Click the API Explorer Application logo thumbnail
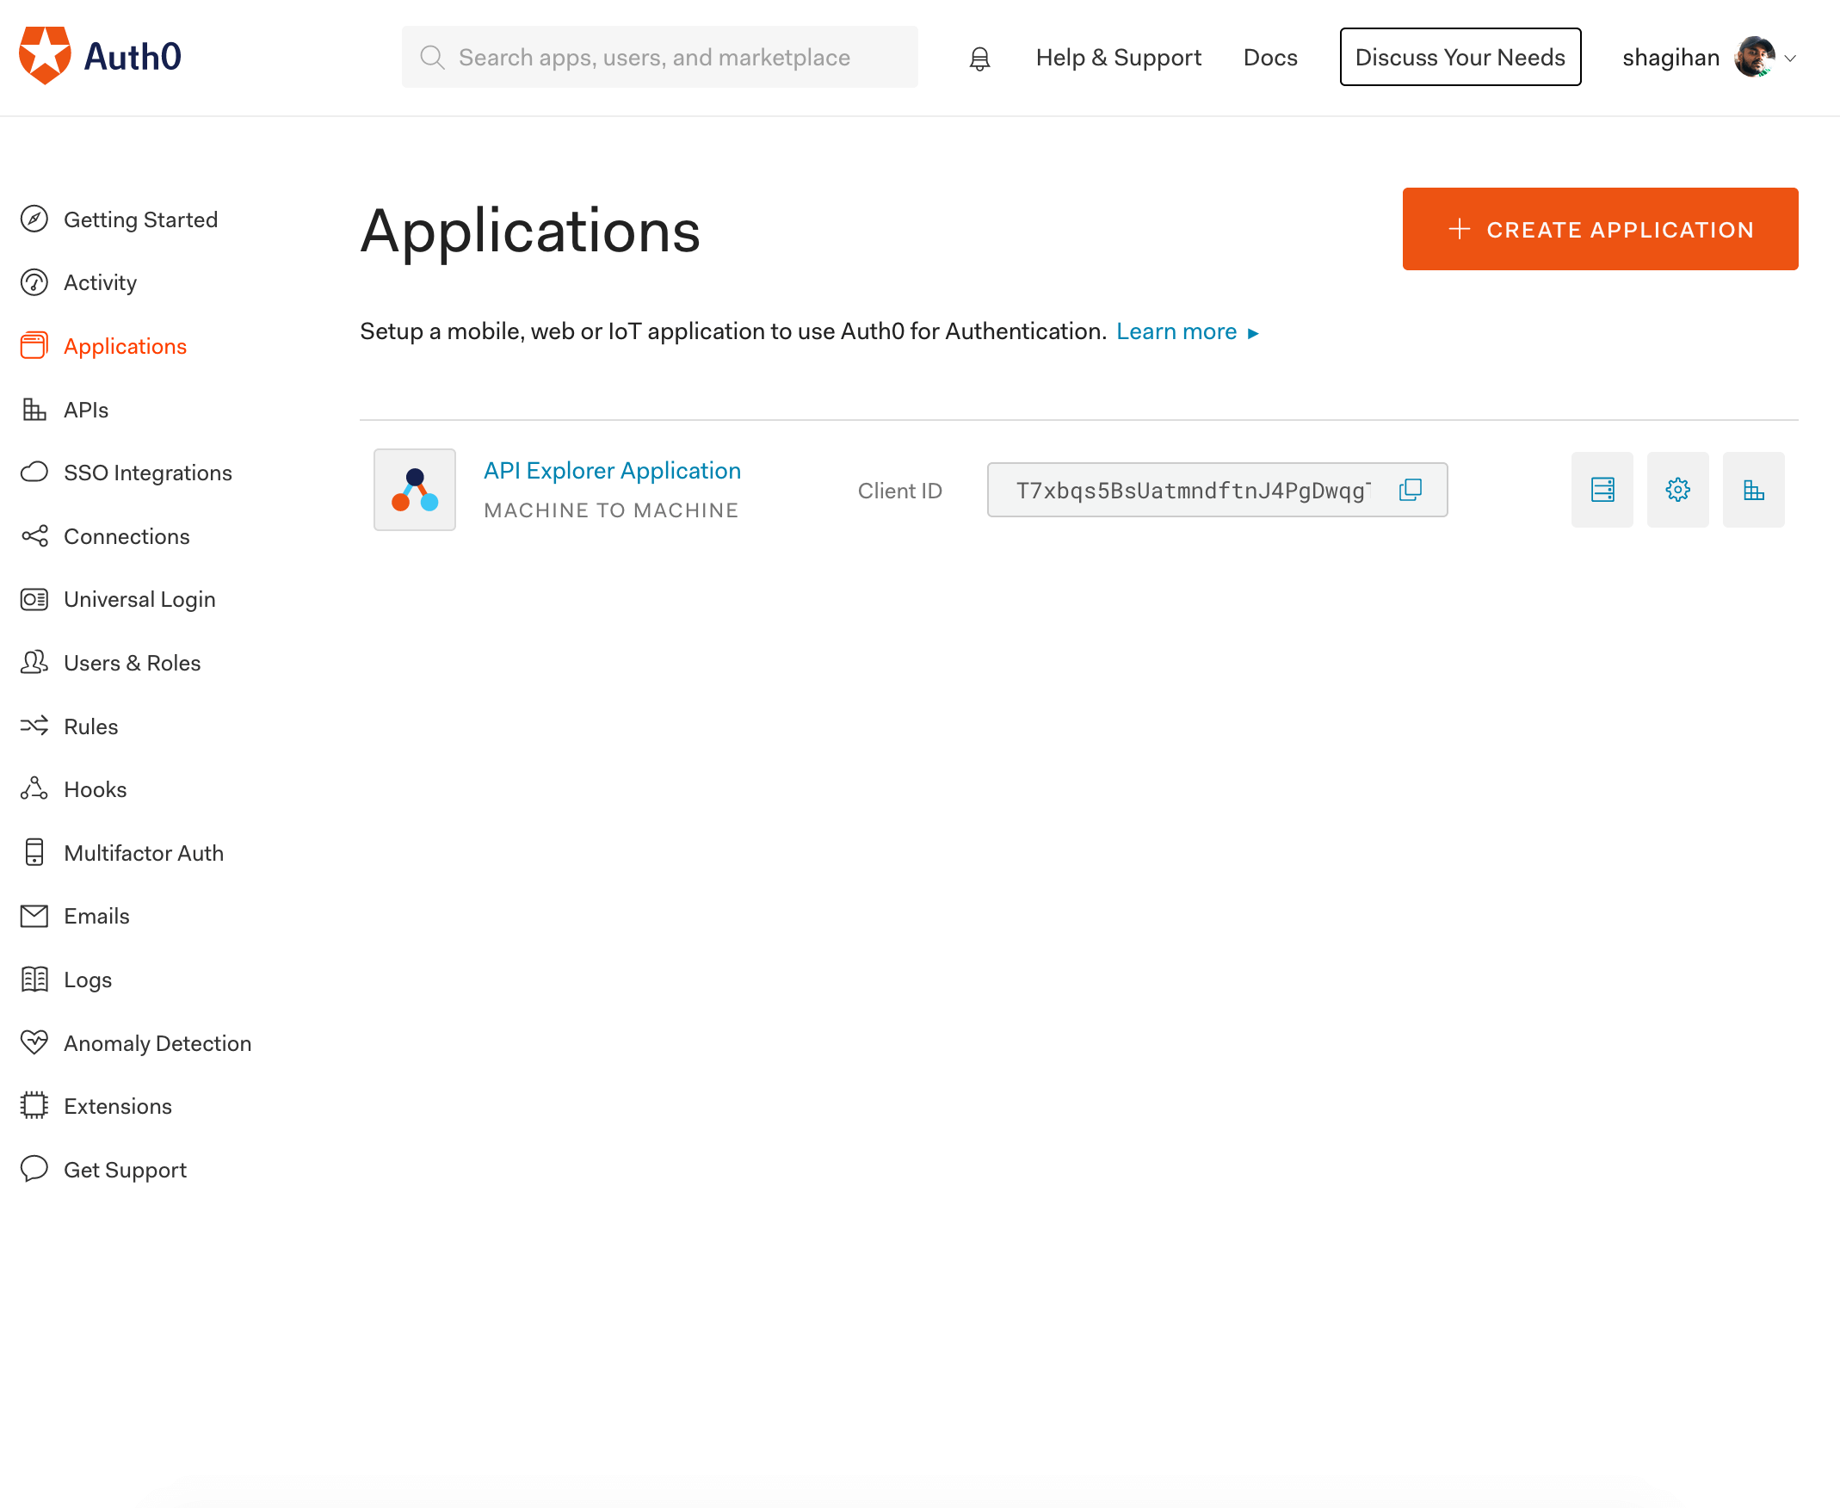1840x1508 pixels. [x=414, y=490]
